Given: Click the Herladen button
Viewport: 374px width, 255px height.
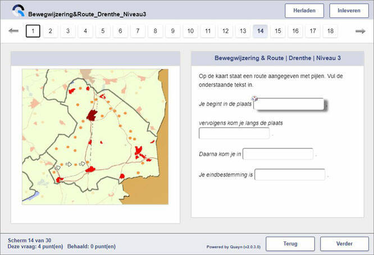Looking at the screenshot, I should coord(304,11).
